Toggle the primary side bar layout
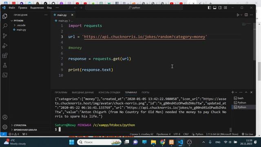261x147 pixels. [209, 8]
